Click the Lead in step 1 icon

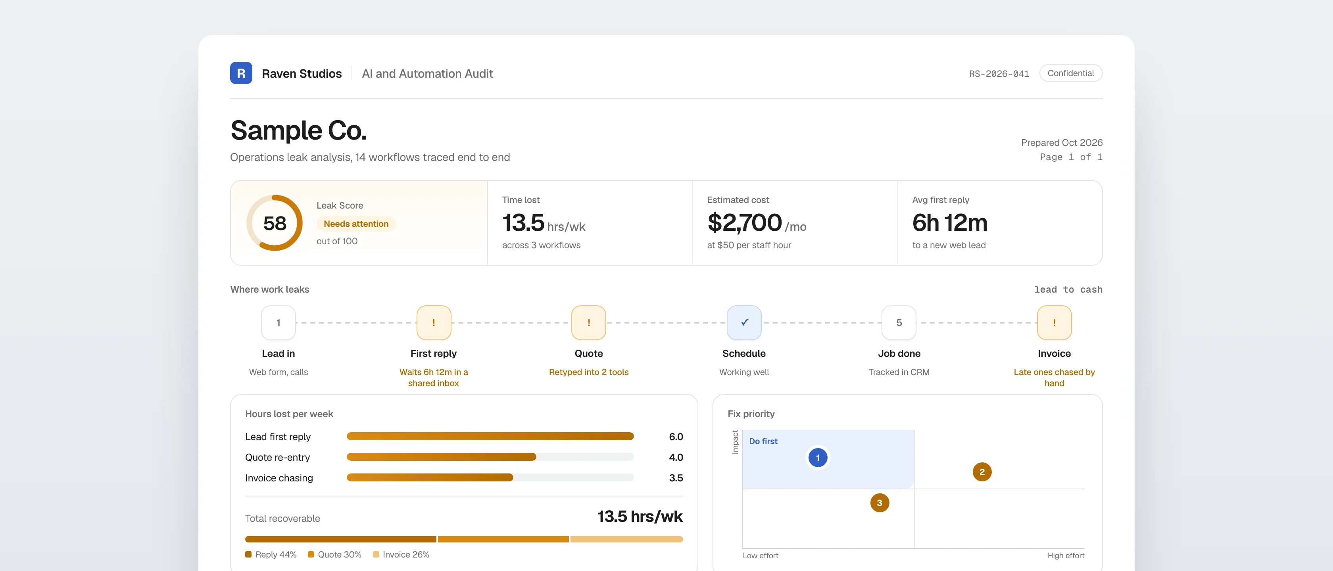279,322
